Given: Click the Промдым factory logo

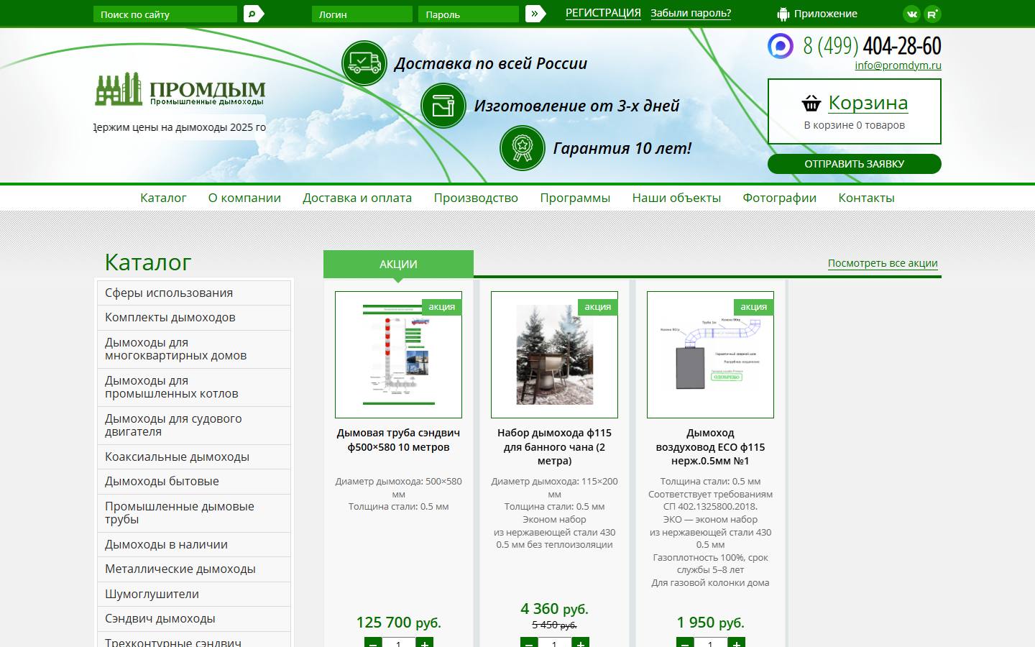Looking at the screenshot, I should click(180, 89).
